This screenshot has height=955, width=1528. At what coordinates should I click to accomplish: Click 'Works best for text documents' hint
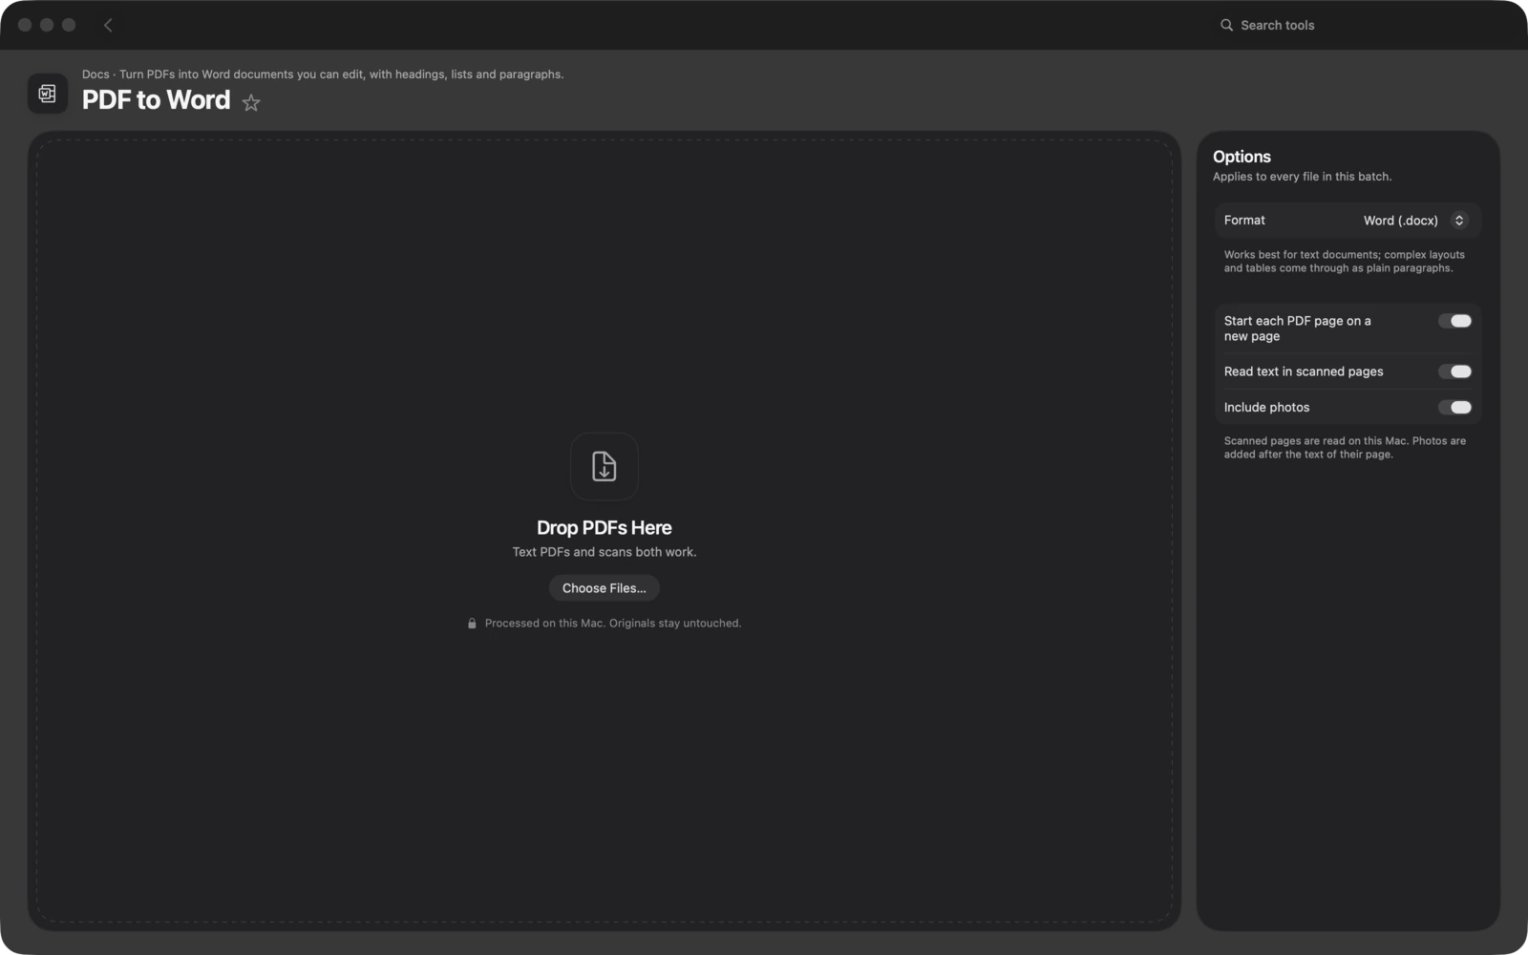click(x=1344, y=262)
